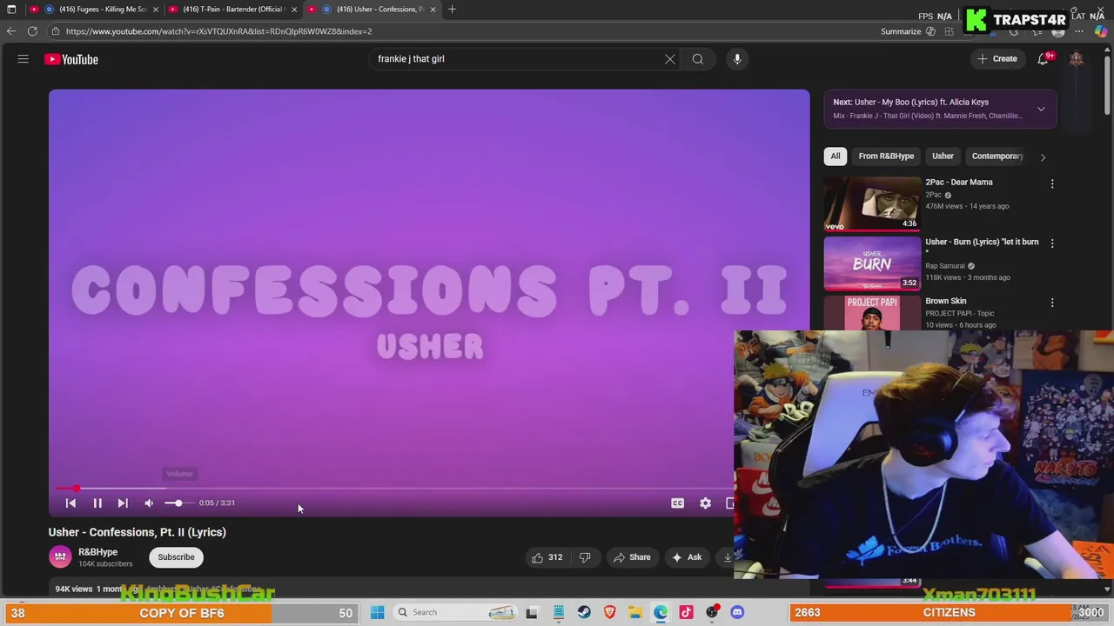Skip to the next video
The height and width of the screenshot is (626, 1114).
coord(123,503)
